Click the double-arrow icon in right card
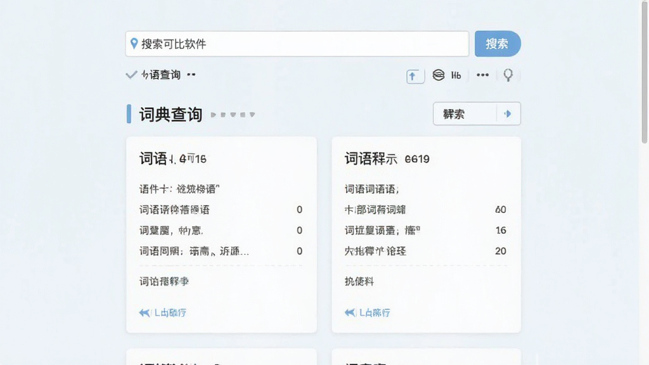 point(350,312)
